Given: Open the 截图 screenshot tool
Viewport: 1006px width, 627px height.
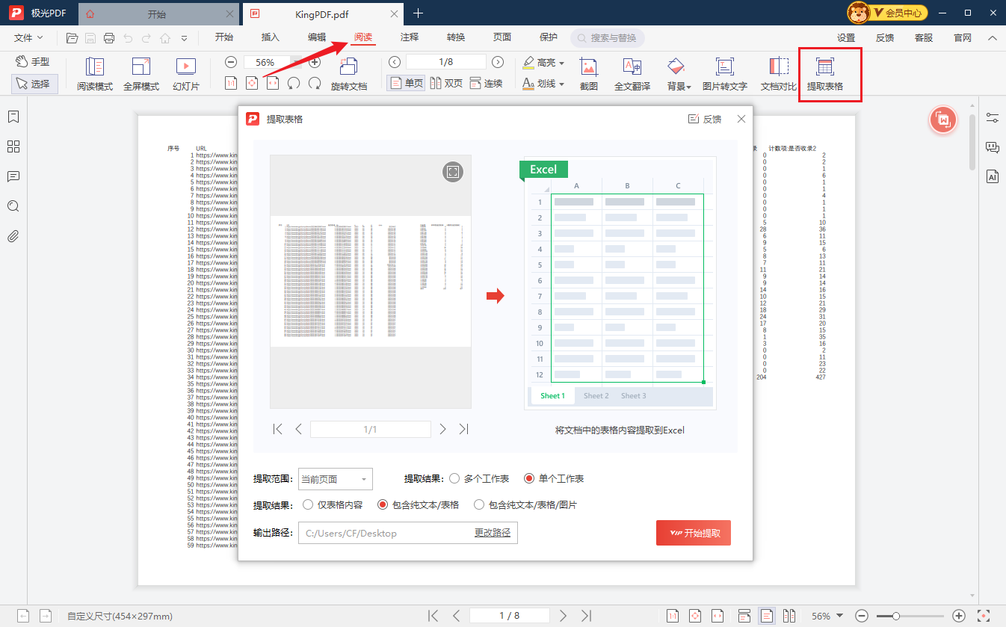Looking at the screenshot, I should click(589, 72).
